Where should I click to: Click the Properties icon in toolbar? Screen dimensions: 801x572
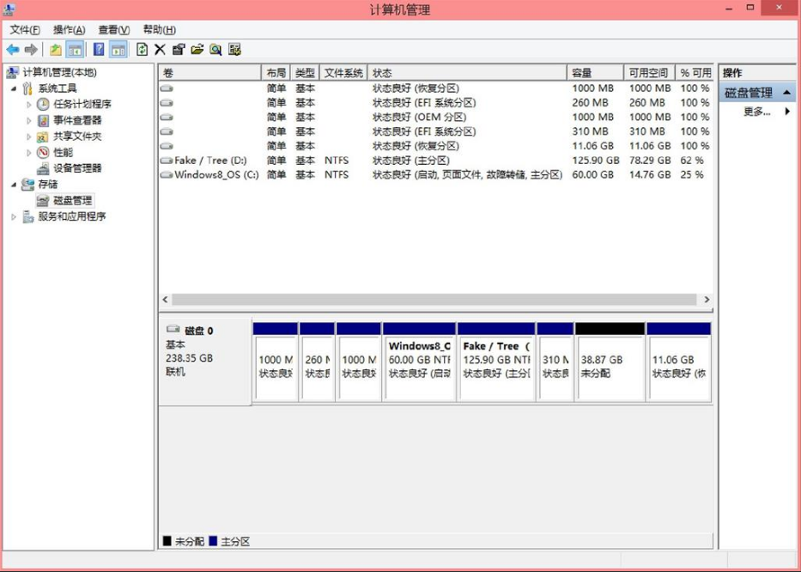pos(179,50)
